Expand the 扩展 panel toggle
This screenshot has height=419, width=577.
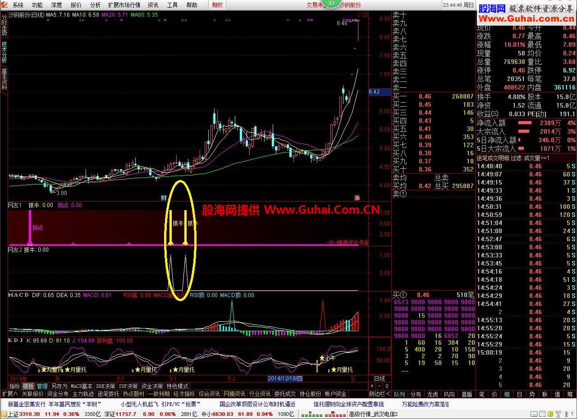(10, 394)
